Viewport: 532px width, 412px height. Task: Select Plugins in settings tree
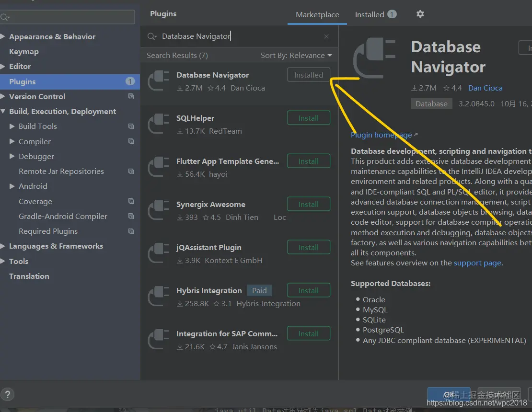click(x=70, y=82)
